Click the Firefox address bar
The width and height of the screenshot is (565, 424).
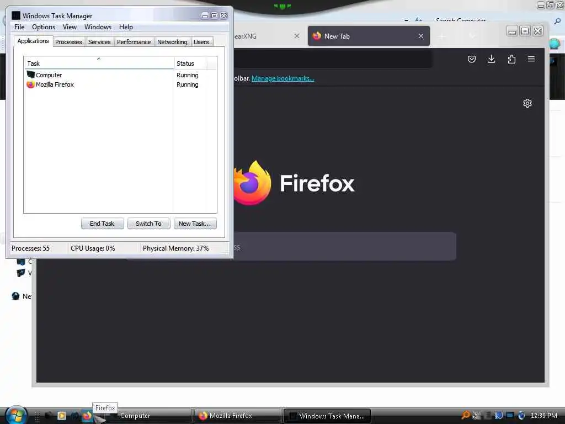333,59
